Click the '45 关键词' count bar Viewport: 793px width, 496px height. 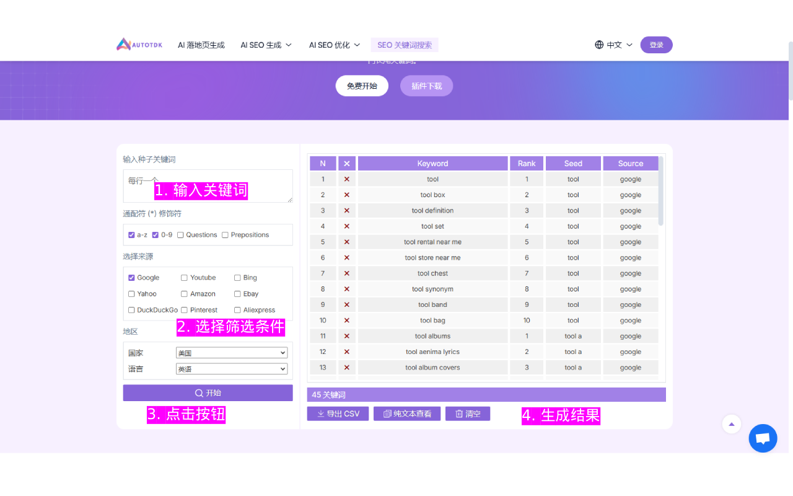pyautogui.click(x=486, y=395)
